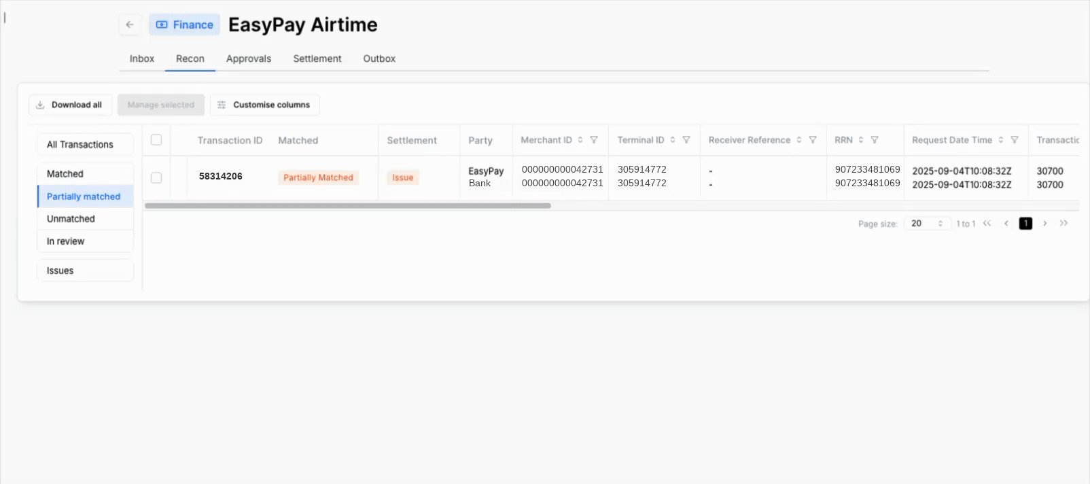Viewport: 1090px width, 484px height.
Task: Click the Party column header
Action: 480,141
